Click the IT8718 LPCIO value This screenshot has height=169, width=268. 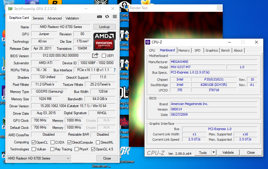coord(214,90)
